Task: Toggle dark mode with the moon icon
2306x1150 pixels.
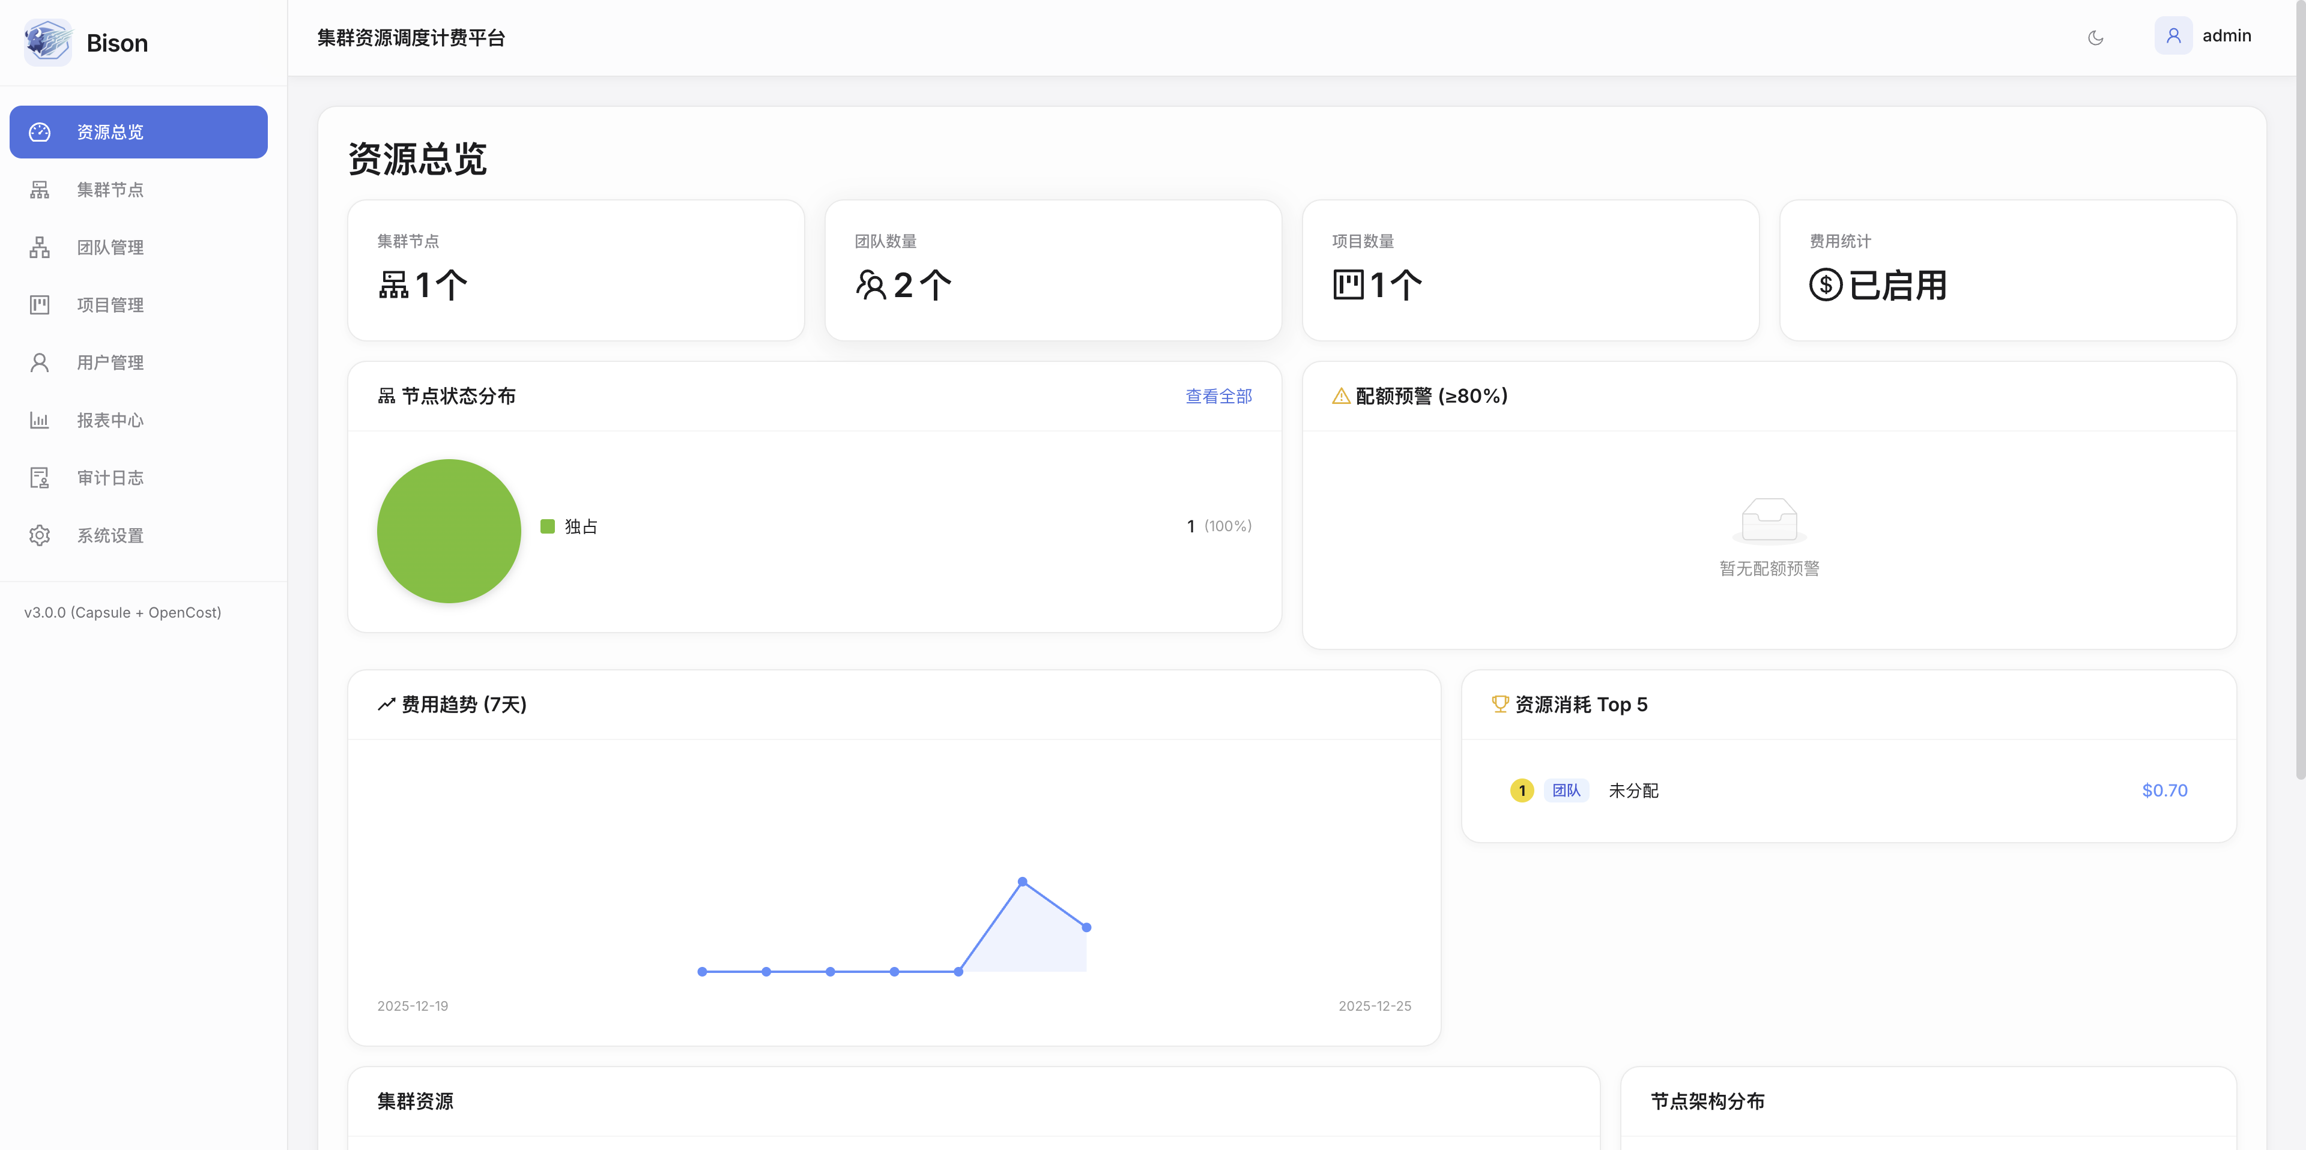Action: [2096, 38]
